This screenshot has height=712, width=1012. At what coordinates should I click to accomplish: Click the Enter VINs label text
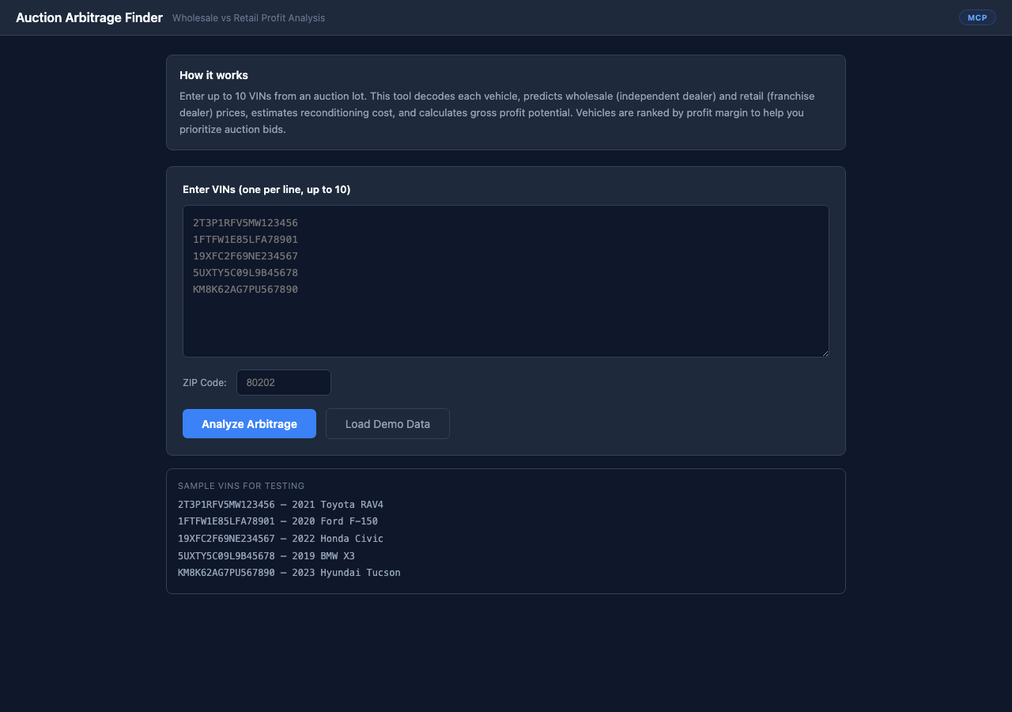pos(265,189)
